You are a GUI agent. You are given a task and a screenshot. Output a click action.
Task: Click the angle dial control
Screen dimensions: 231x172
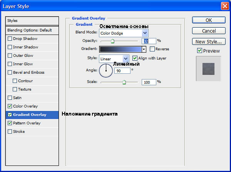(106, 71)
